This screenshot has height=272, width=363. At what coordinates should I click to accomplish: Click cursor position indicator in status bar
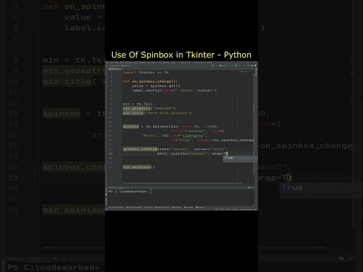pyautogui.click(x=216, y=209)
